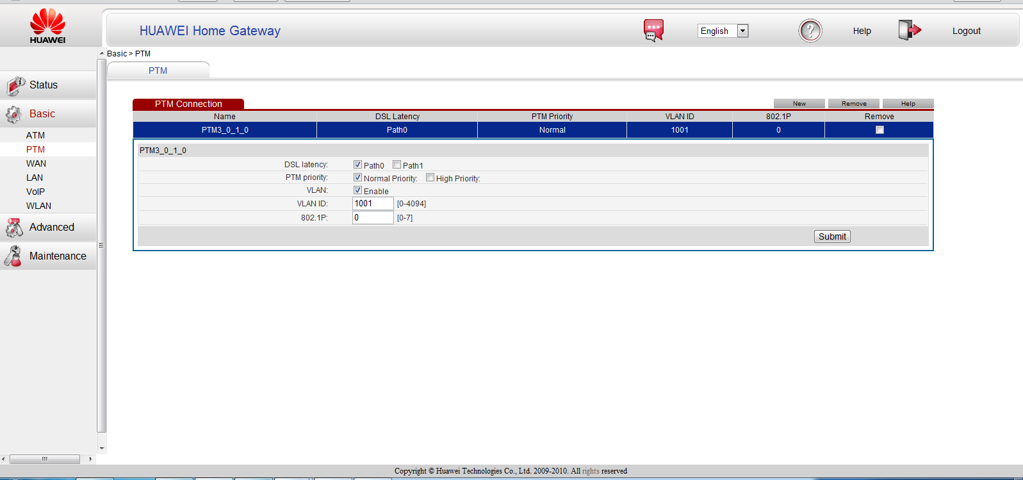Go to the WAN page
This screenshot has width=1023, height=480.
pyautogui.click(x=36, y=163)
